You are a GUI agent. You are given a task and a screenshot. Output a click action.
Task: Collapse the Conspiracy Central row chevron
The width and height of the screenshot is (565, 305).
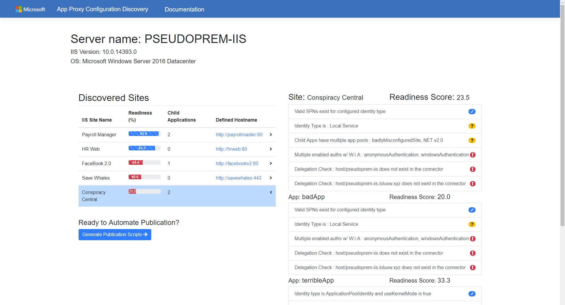click(x=271, y=192)
